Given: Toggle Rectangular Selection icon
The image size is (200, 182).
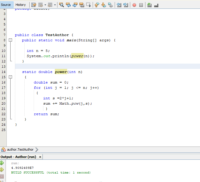Looking at the screenshot, I should pyautogui.click(x=89, y=5).
